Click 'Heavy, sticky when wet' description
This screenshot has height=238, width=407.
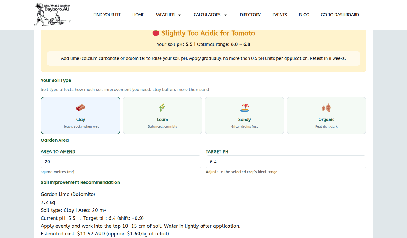pos(80,126)
